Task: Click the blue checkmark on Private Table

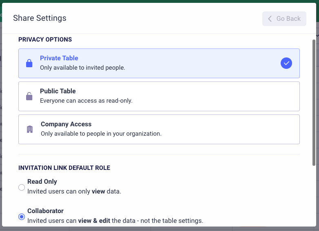Action: point(286,63)
